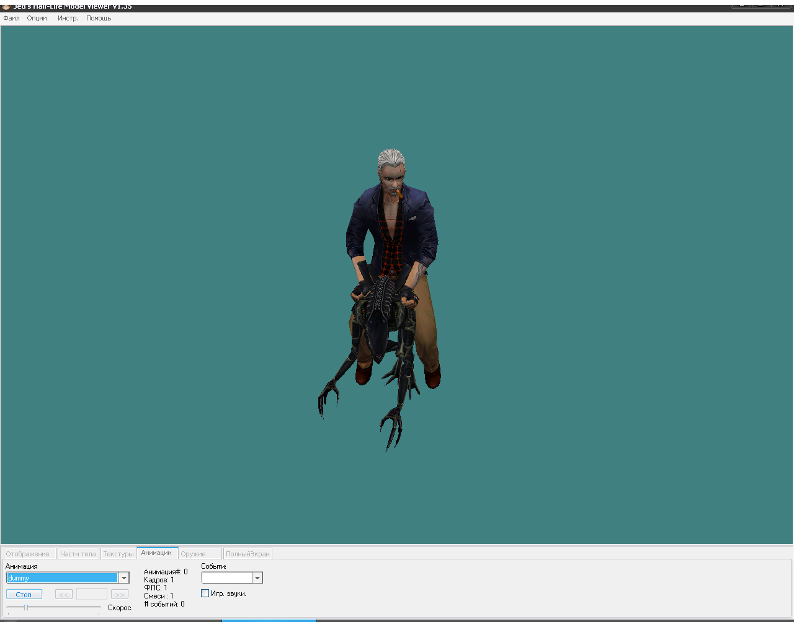Click the Jed's Half-Life Model Viewer title icon
This screenshot has width=794, height=622.
6,7
